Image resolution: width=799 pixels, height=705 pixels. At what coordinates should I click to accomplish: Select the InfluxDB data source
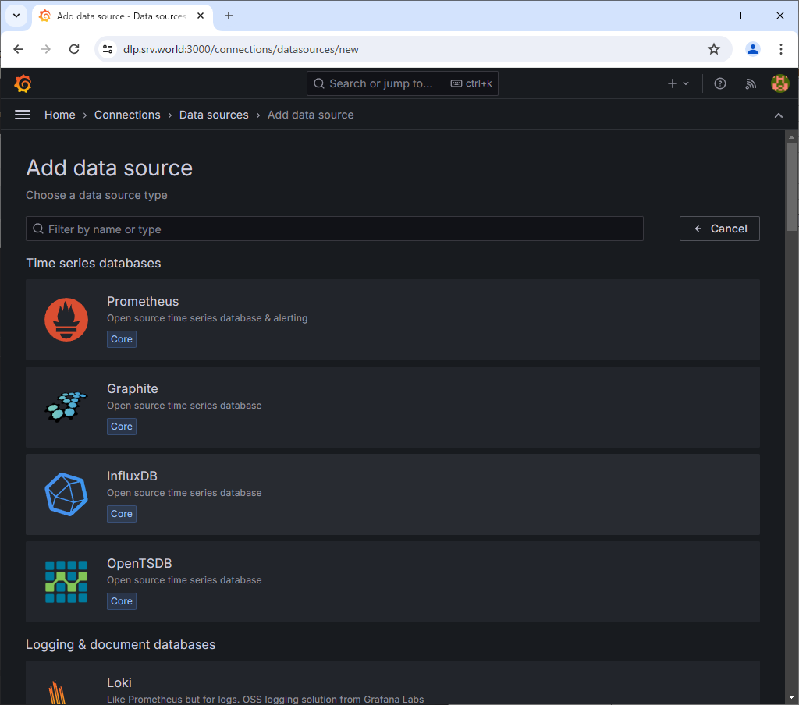tap(393, 494)
